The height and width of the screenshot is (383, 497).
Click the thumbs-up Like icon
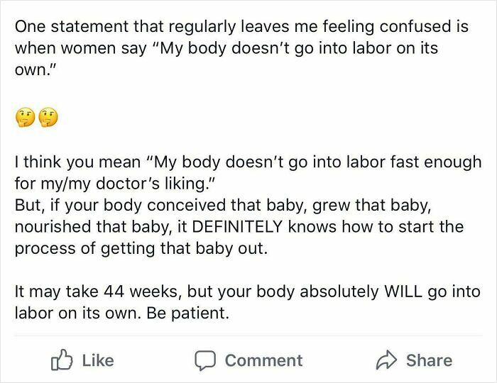click(x=60, y=360)
